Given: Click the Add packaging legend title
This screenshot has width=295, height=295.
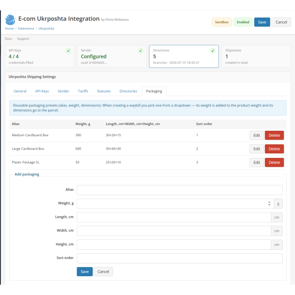Looking at the screenshot, I should click(x=27, y=174).
